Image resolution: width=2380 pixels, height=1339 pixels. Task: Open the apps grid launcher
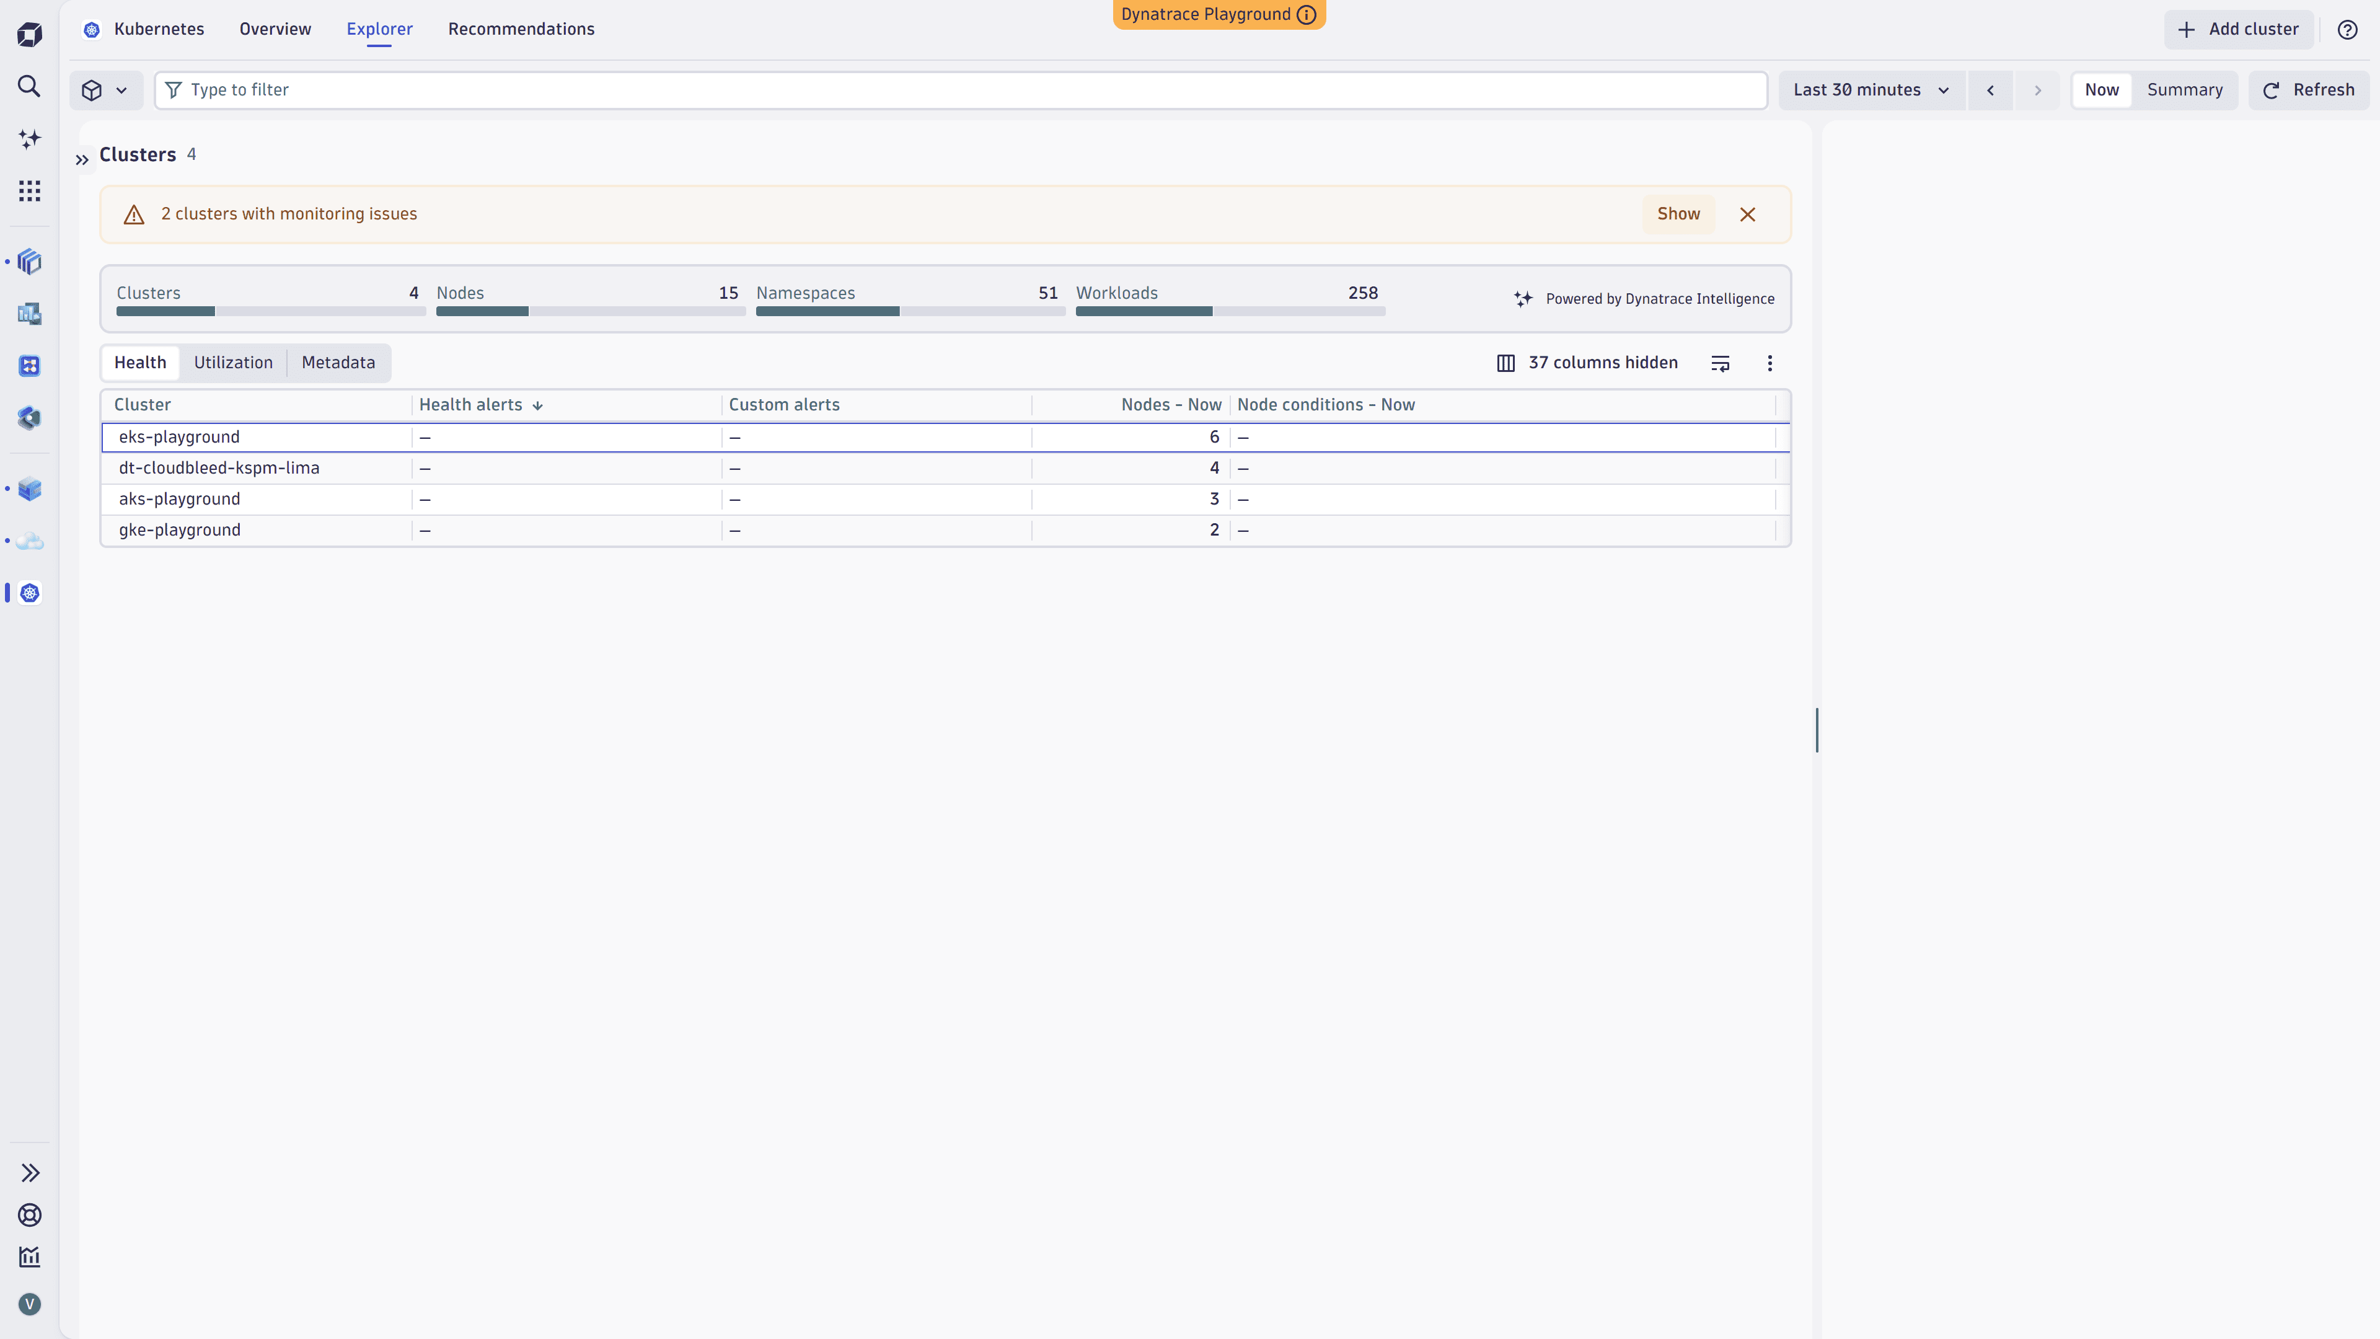coord(30,190)
